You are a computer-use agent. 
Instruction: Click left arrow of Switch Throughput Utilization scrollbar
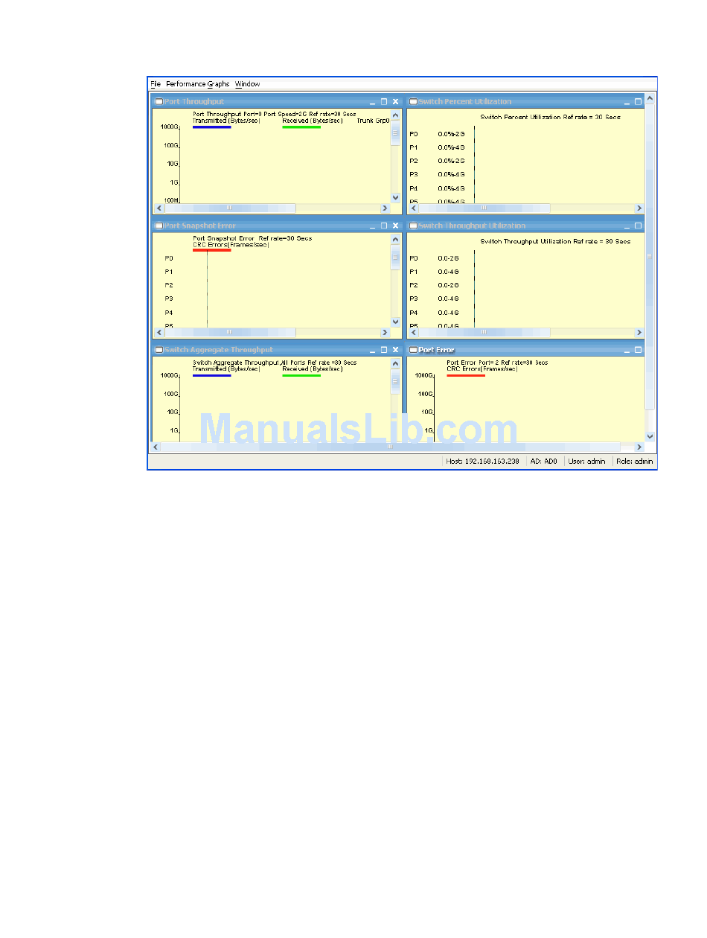tap(412, 332)
